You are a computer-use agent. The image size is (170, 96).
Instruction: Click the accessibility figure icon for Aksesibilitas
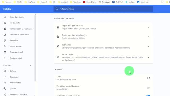click(x=5, y=83)
